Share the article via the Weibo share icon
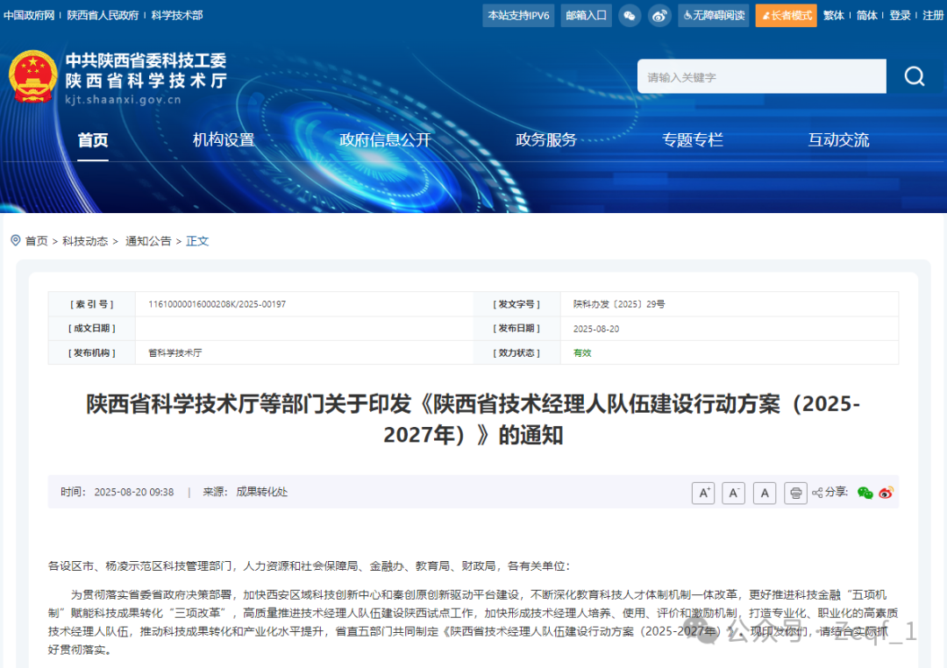The height and width of the screenshot is (668, 947). click(x=886, y=493)
